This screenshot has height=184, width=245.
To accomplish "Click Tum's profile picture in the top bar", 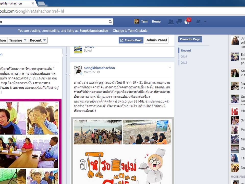I will coord(137,21).
